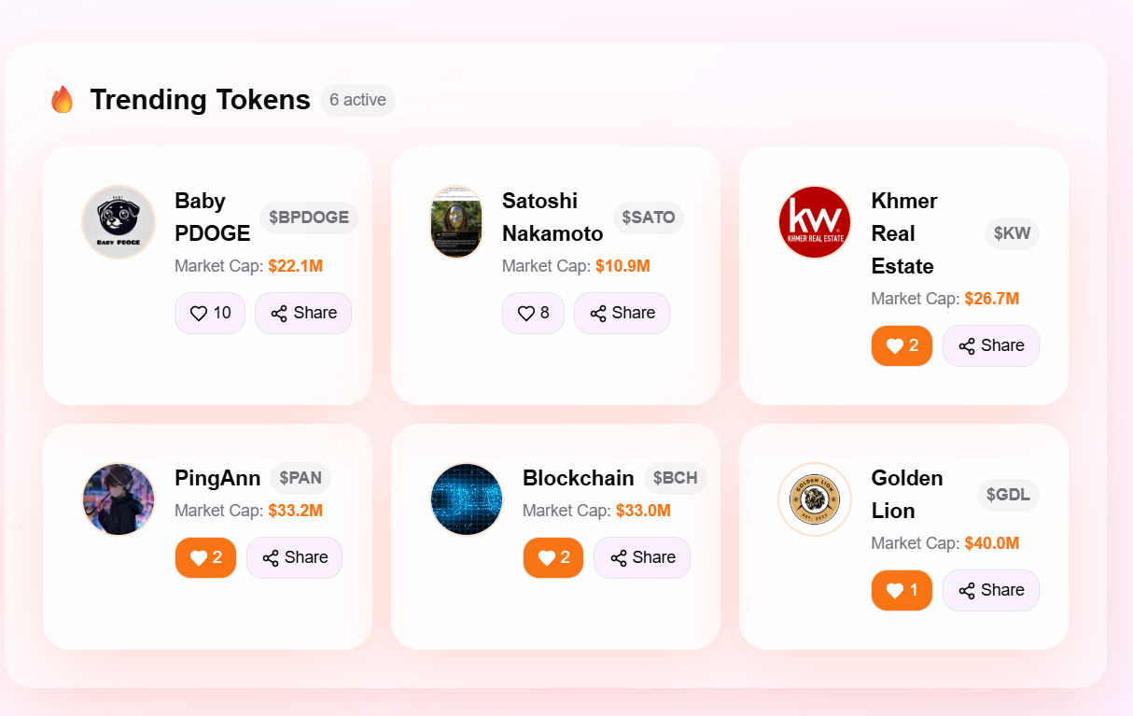This screenshot has width=1133, height=716.
Task: Like the Satoshi Nakamoto token
Action: point(533,313)
